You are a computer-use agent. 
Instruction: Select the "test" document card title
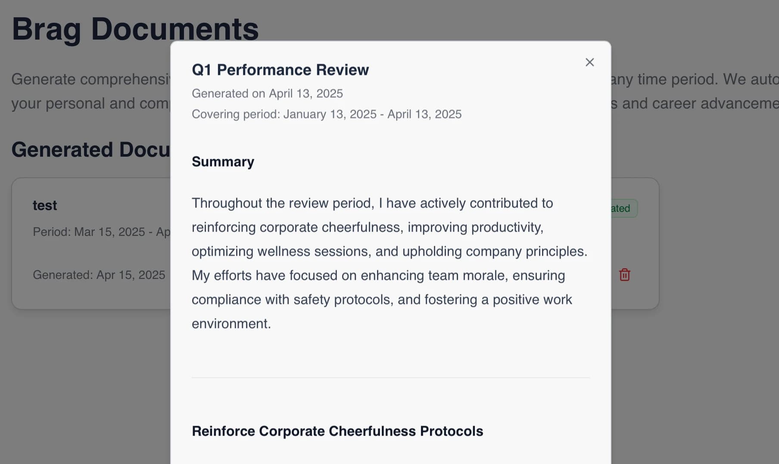tap(45, 205)
